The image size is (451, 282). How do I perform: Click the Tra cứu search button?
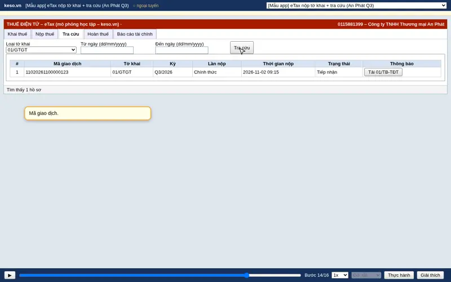pos(242,48)
